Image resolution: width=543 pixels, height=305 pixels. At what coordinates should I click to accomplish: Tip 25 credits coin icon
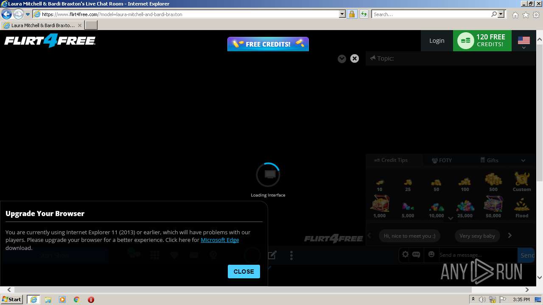click(408, 182)
